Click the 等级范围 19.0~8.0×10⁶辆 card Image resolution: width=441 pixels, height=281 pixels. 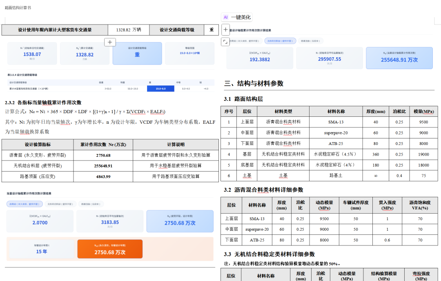(x=189, y=54)
